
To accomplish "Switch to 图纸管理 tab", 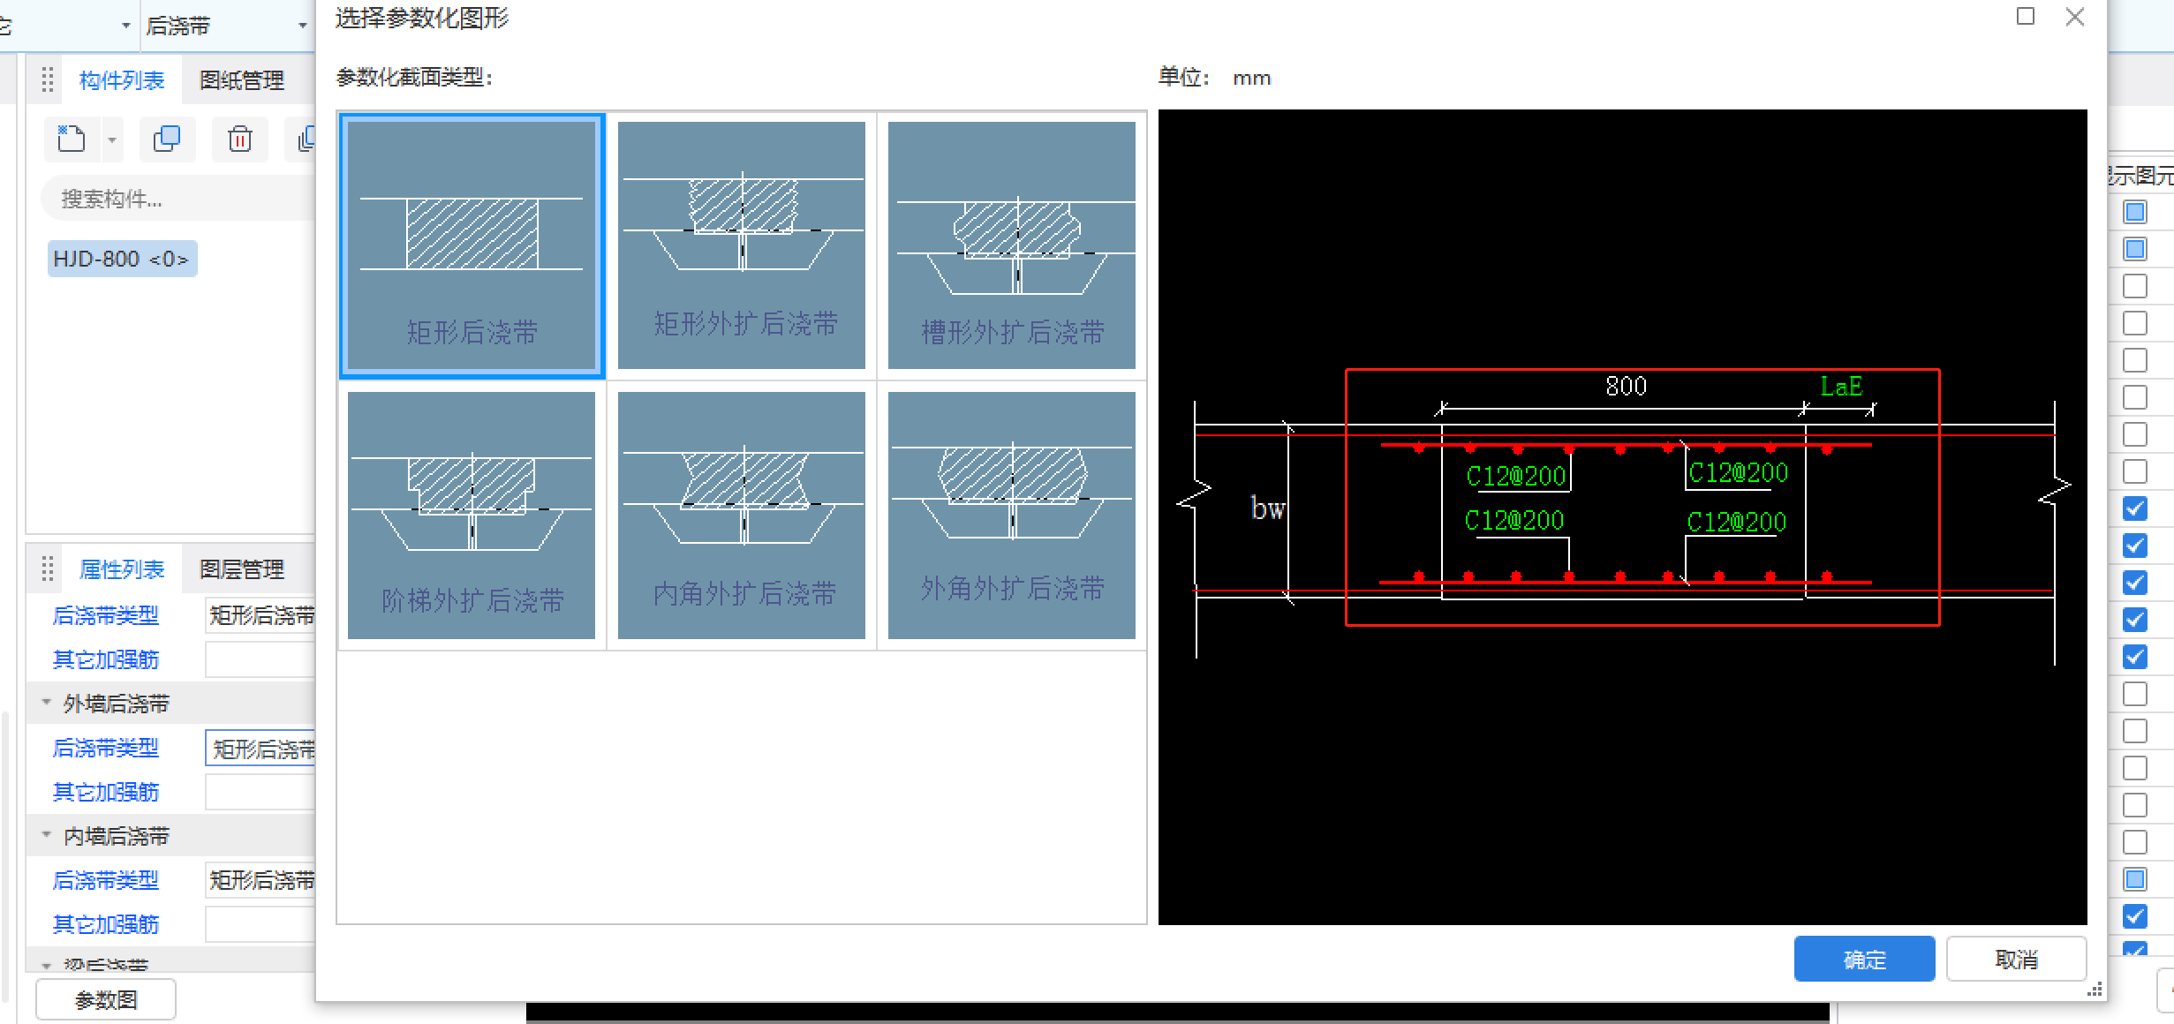I will (242, 80).
